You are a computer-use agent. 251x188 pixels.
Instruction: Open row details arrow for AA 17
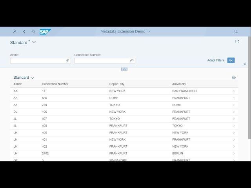point(234,91)
